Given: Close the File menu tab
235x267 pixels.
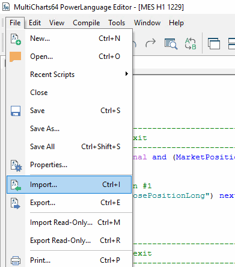Looking at the screenshot, I should (15, 23).
